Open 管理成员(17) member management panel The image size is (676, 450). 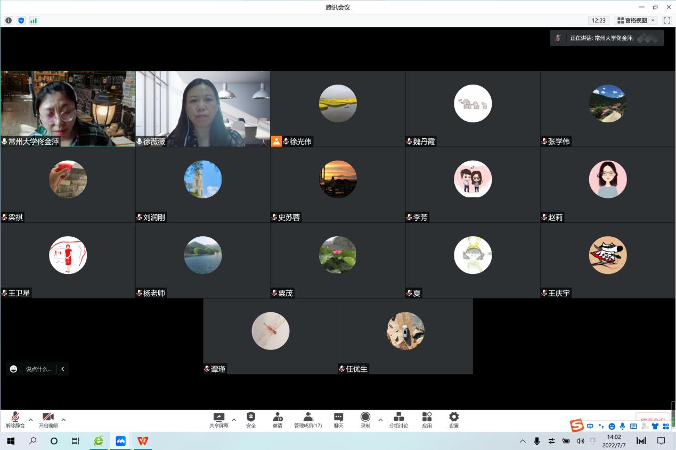[x=308, y=418]
